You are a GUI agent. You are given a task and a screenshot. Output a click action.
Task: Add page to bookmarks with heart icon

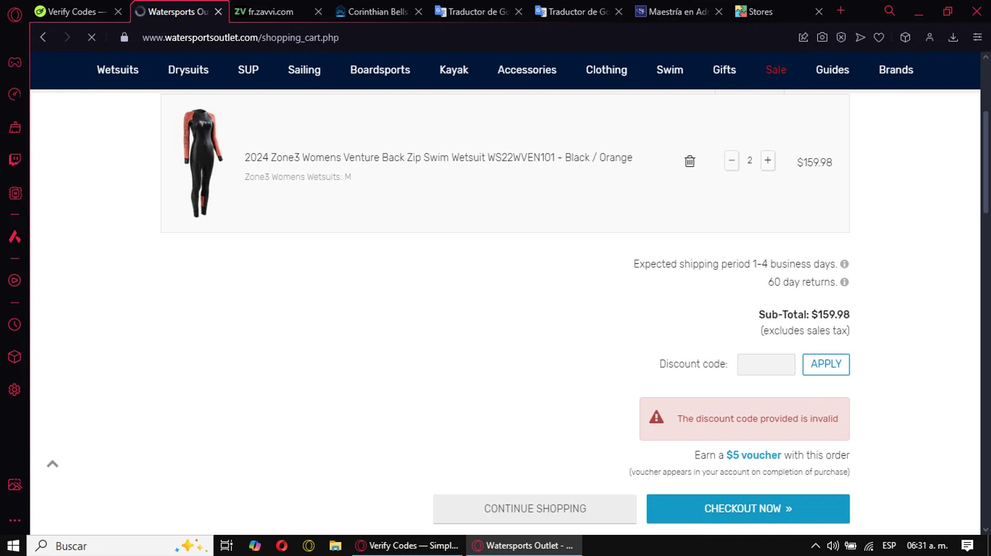pyautogui.click(x=879, y=38)
